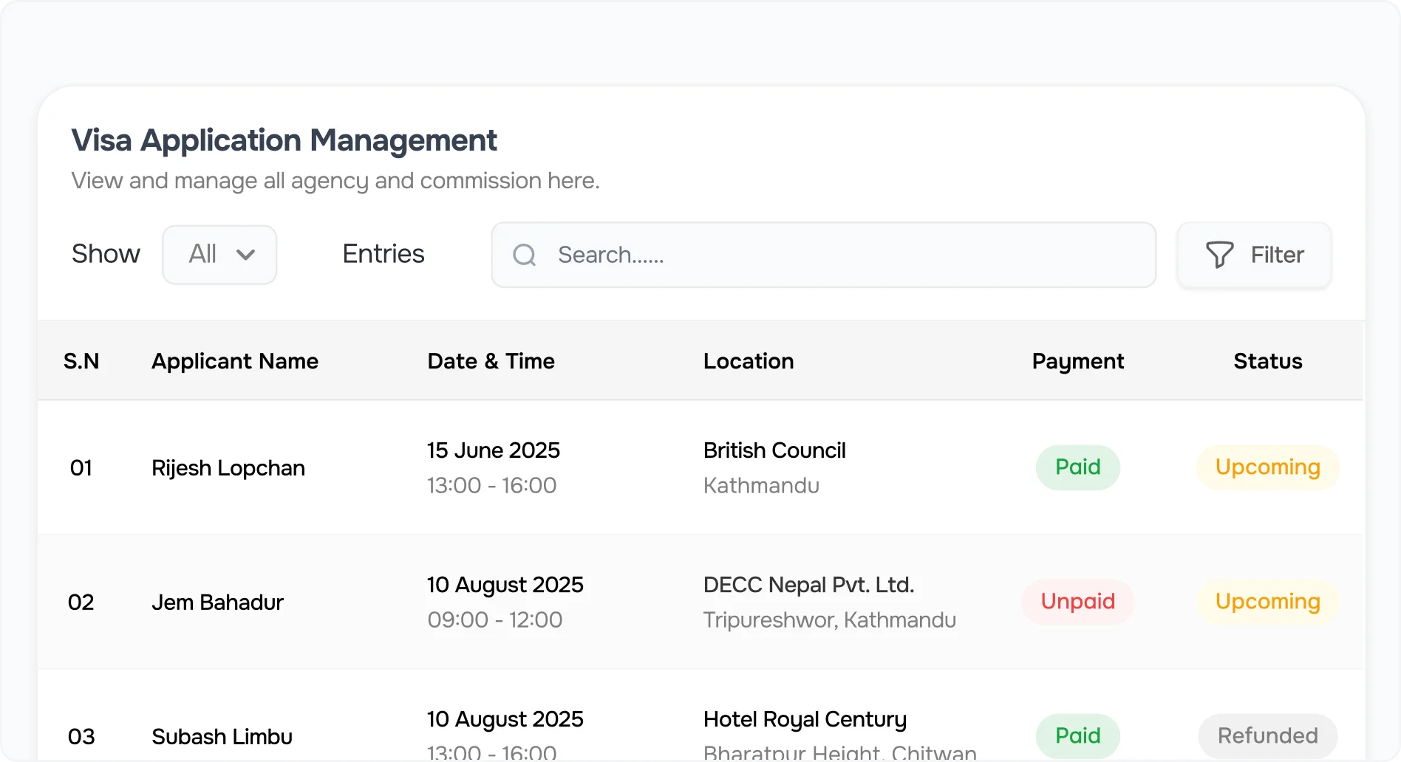
Task: Expand the All entries selector
Action: pos(219,255)
